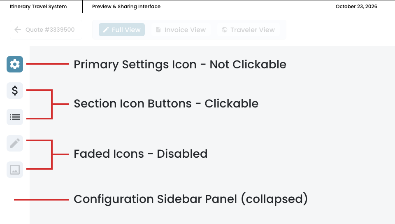Click the primary settings gear icon
Viewport: 395px width, 224px height.
(x=15, y=64)
